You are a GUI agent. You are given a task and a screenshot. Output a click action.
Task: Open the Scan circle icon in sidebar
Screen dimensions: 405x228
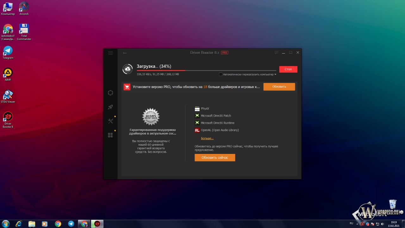point(110,93)
